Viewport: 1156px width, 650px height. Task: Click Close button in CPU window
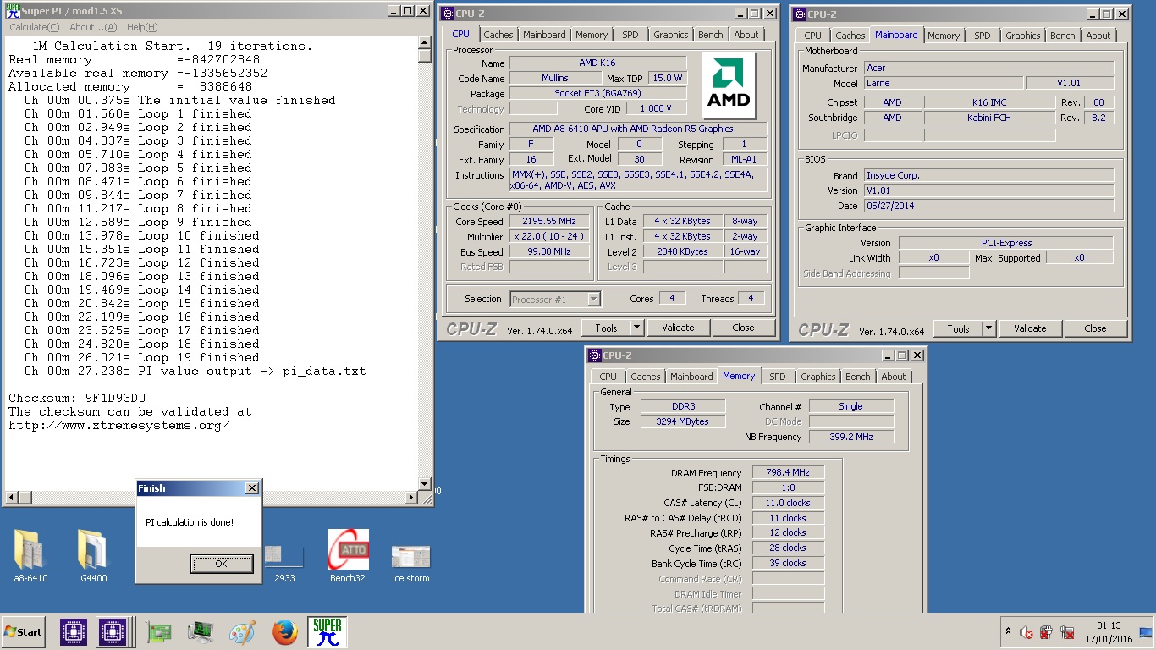pos(744,328)
